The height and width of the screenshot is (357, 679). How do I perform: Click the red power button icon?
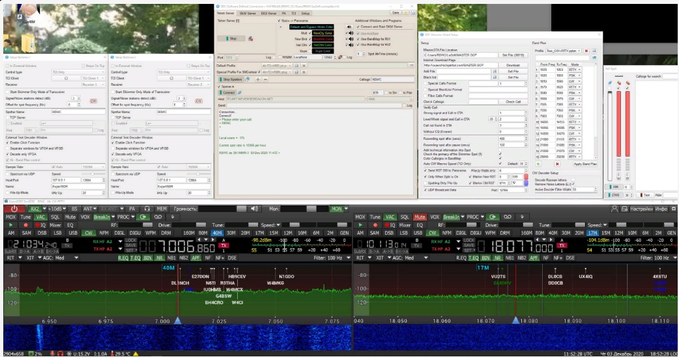click(14, 209)
